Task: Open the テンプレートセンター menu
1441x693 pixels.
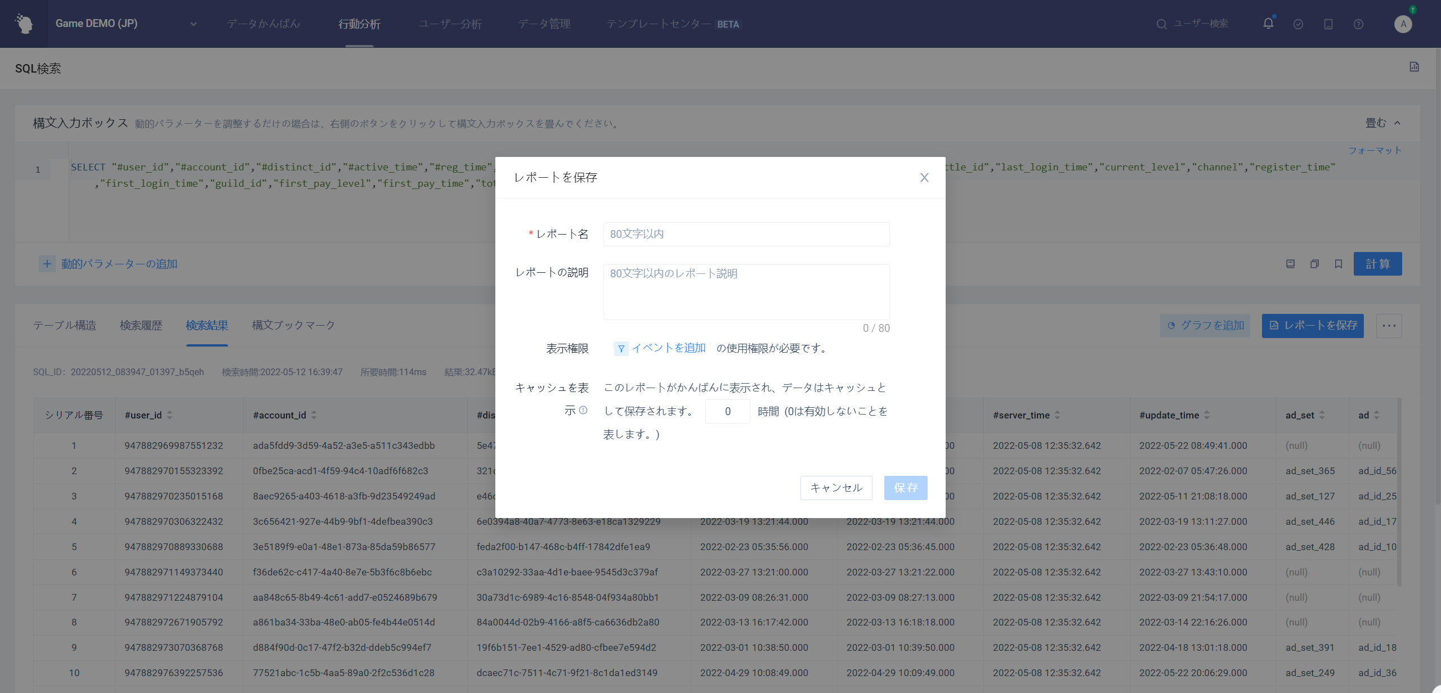Action: click(x=673, y=24)
